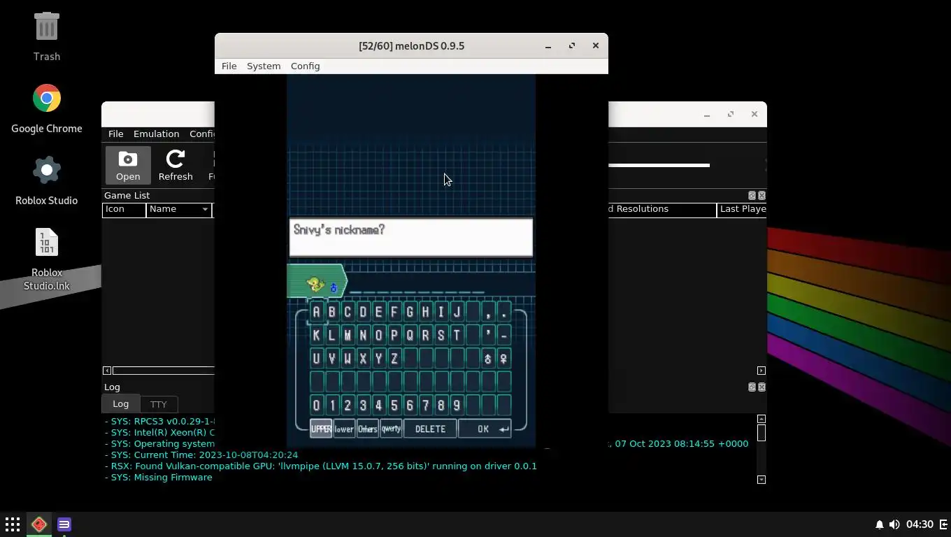Tap the letter Z key
Screen dimensions: 951x537
[x=394, y=359]
